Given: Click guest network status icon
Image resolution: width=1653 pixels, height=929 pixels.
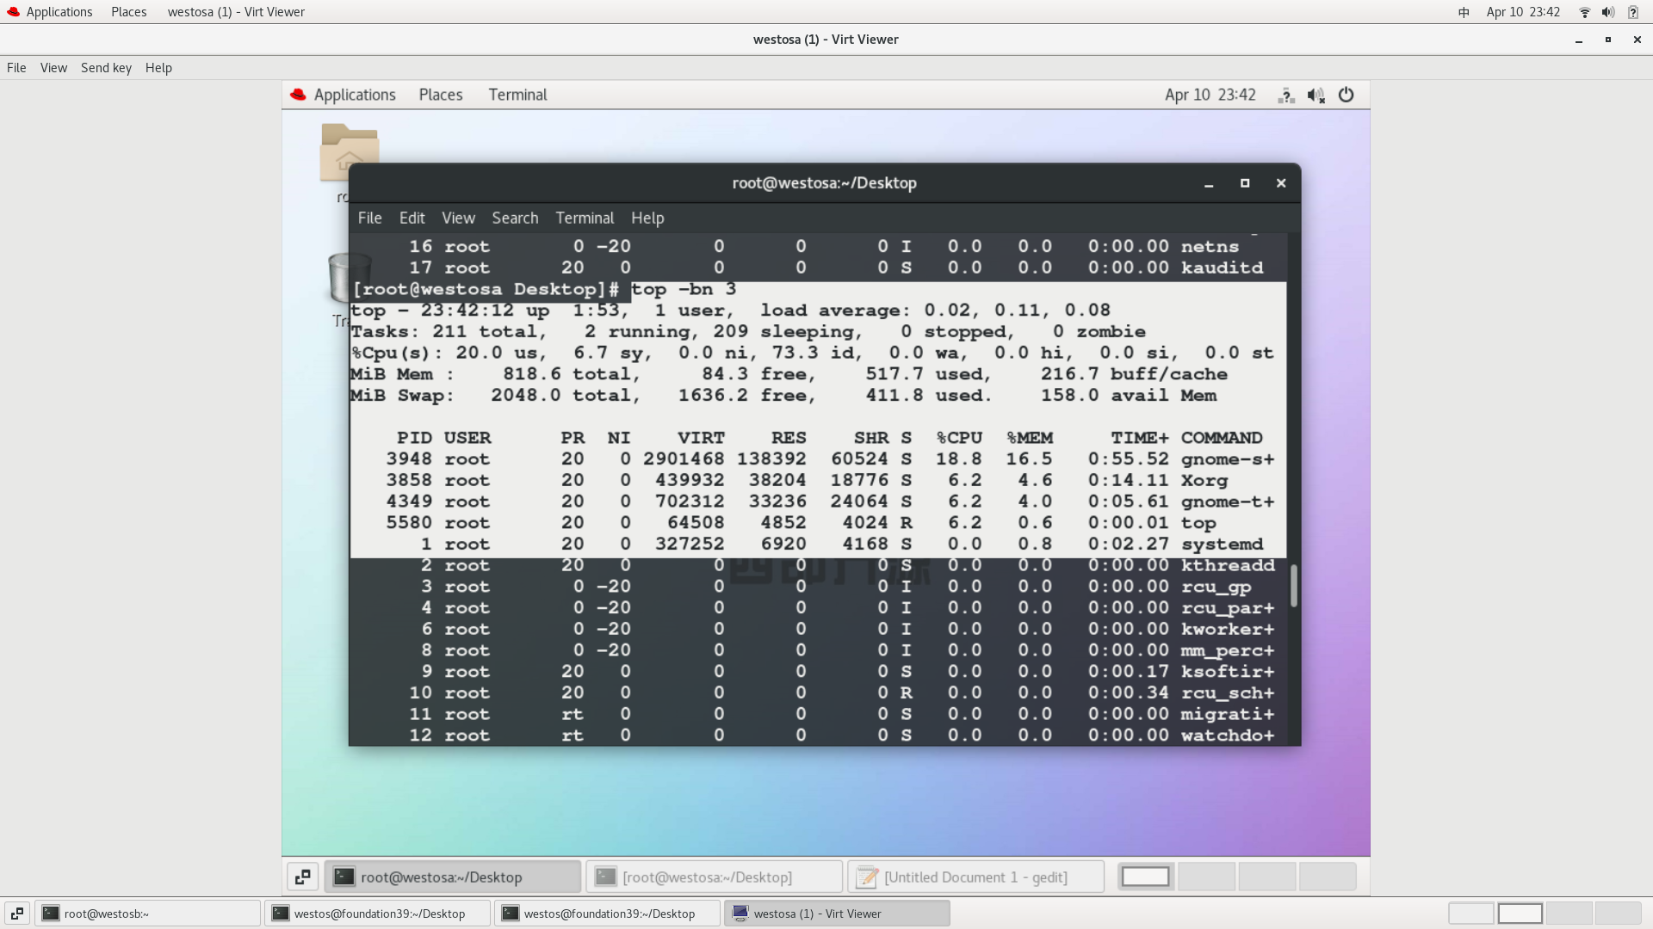Looking at the screenshot, I should click(x=1286, y=95).
